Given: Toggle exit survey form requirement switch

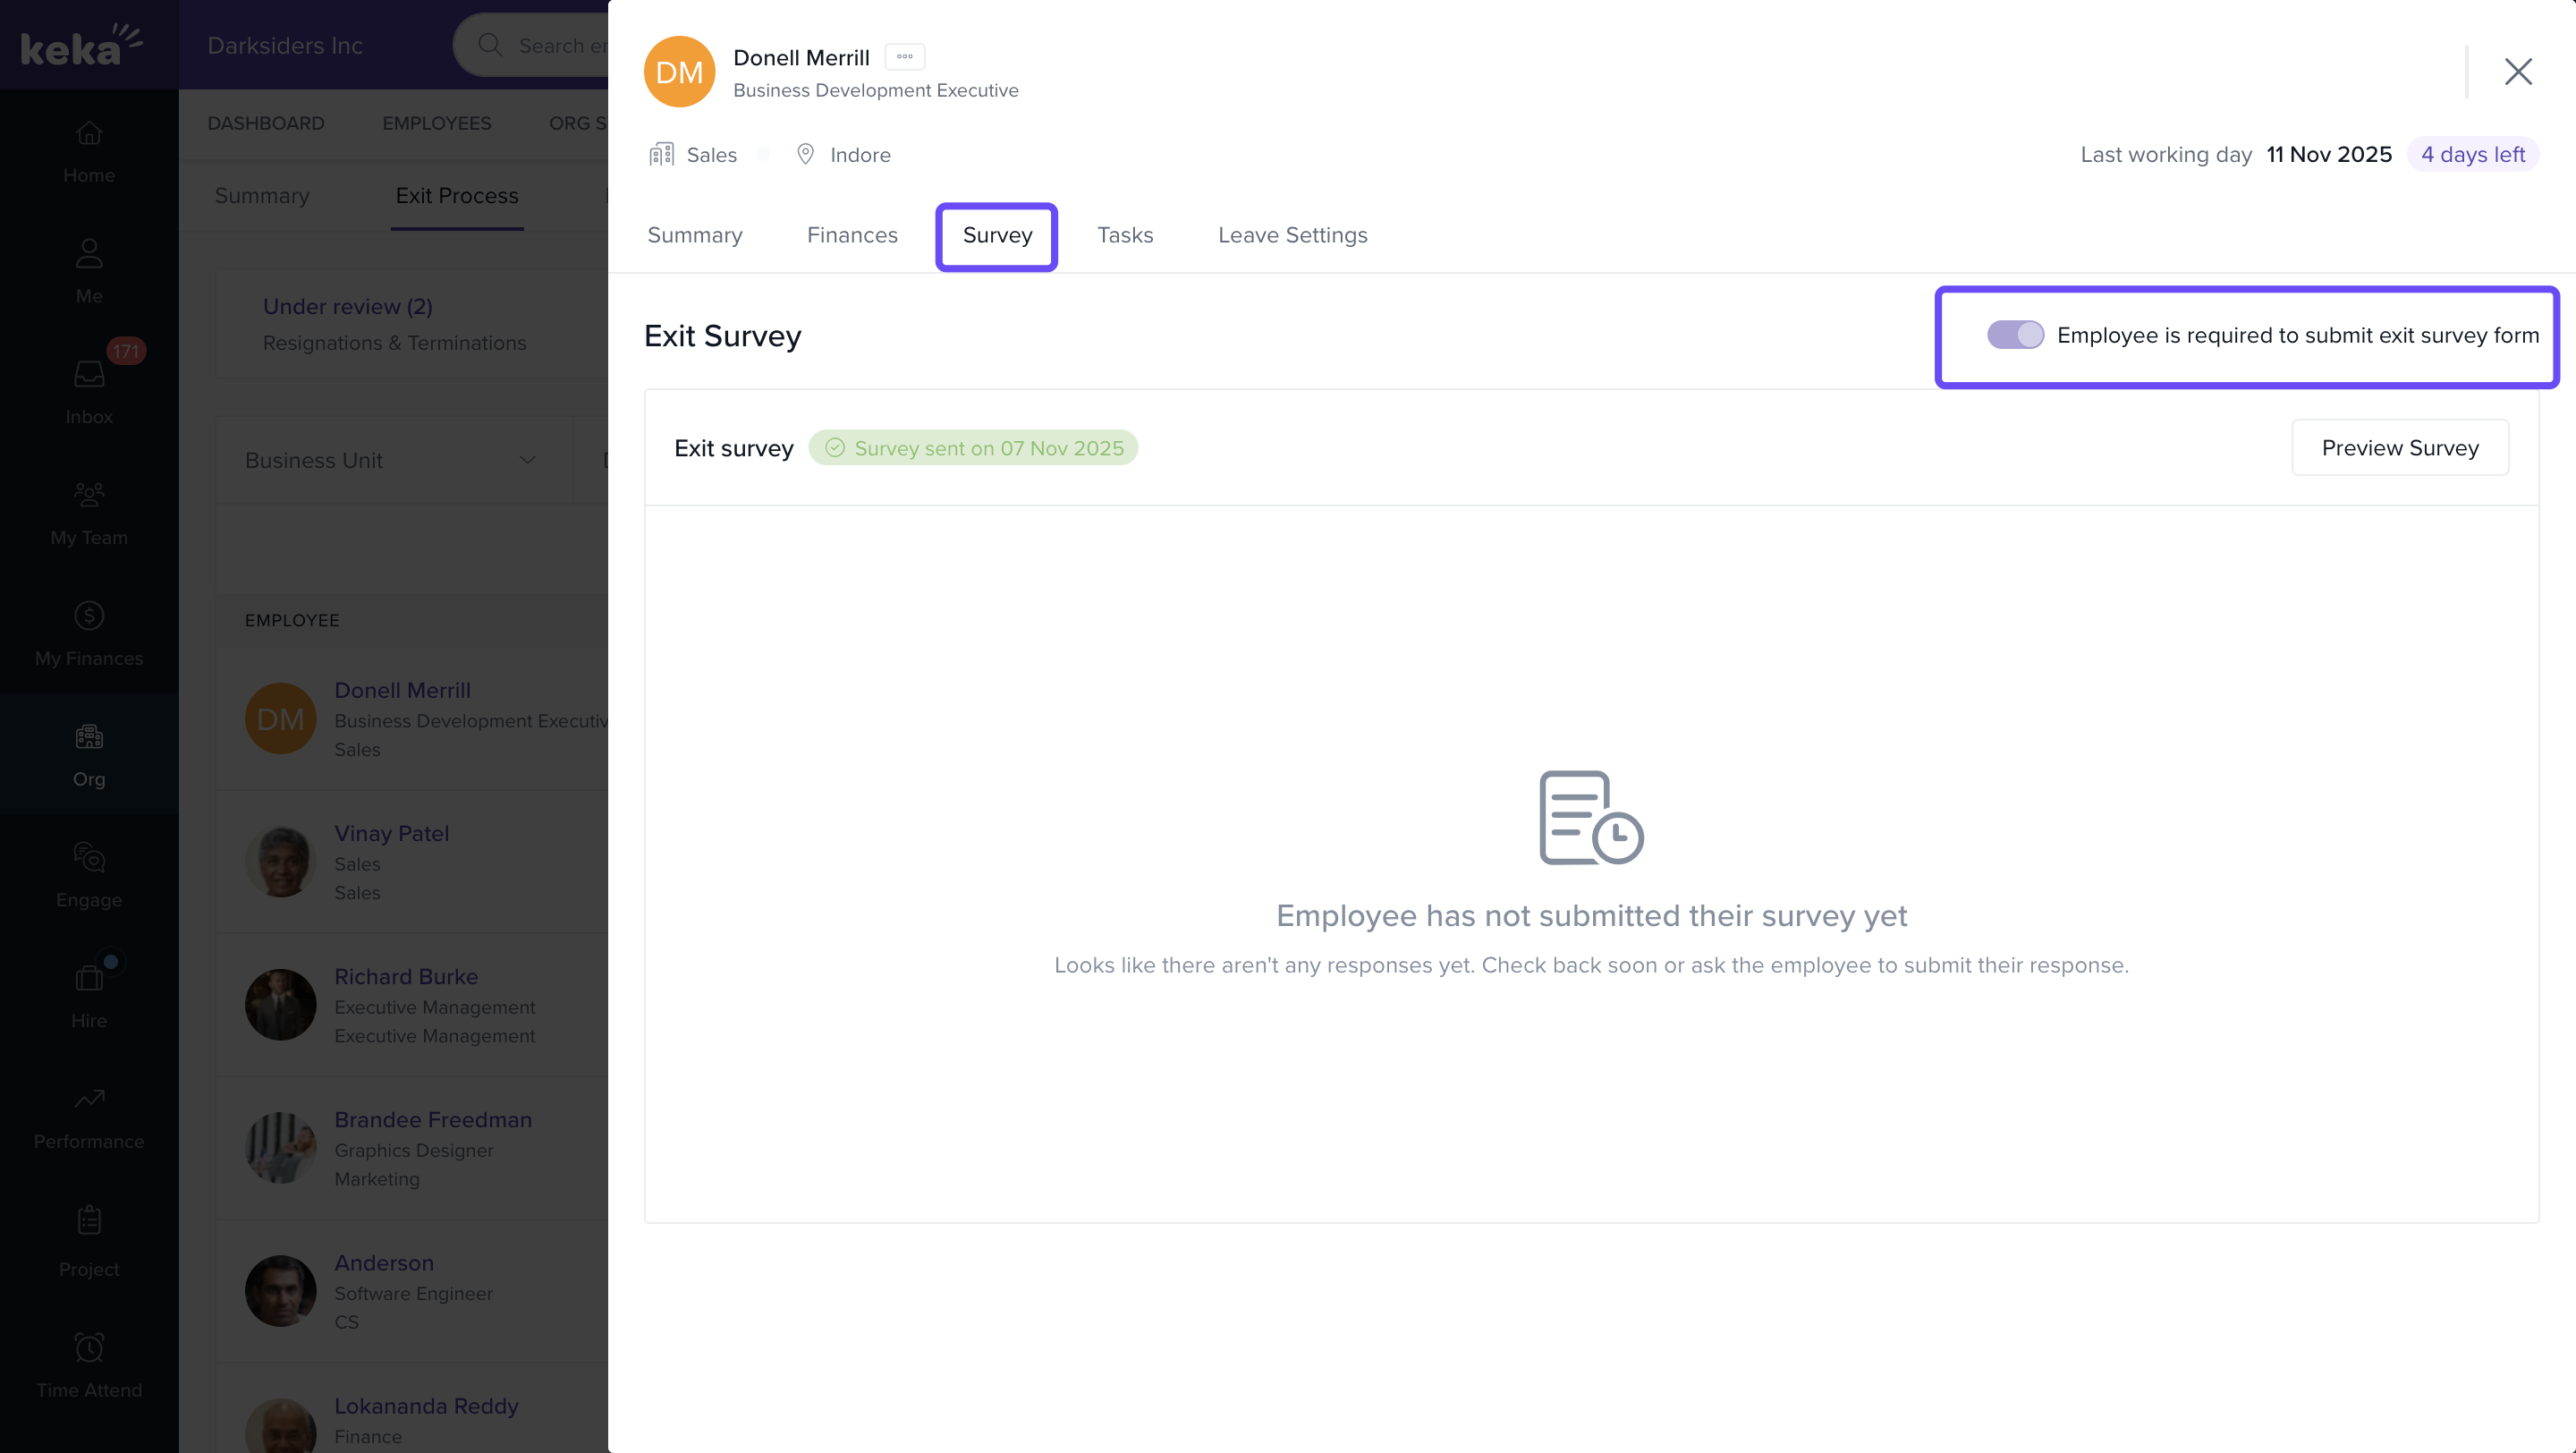Looking at the screenshot, I should (x=2014, y=335).
